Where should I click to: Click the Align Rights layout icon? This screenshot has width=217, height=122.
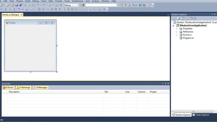click(14, 9)
